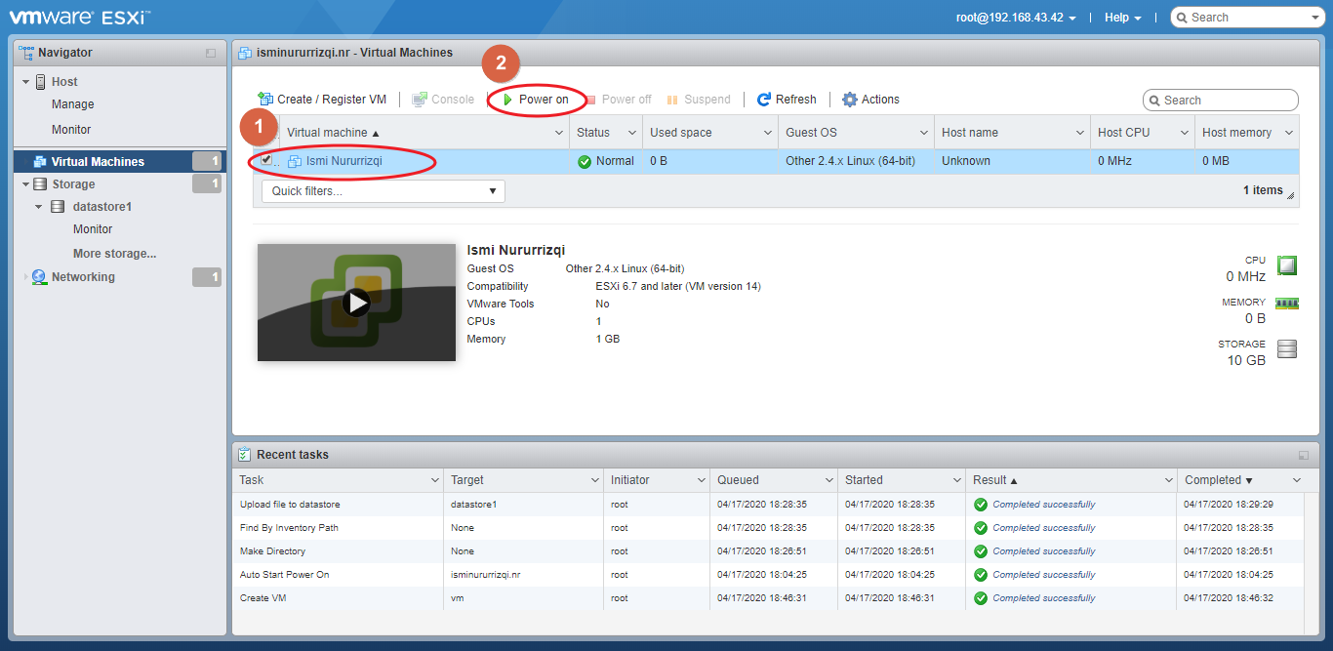Click the Suspend icon
The height and width of the screenshot is (651, 1333).
point(671,99)
